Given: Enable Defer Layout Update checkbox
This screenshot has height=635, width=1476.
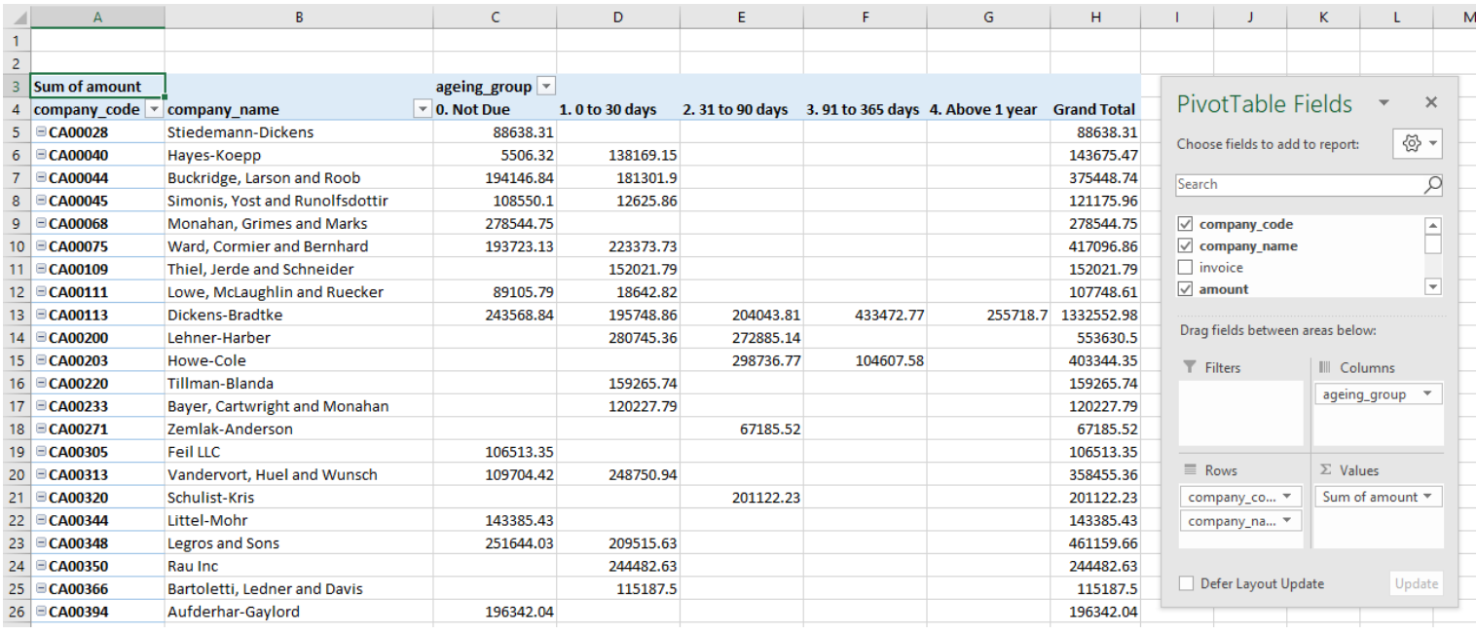Looking at the screenshot, I should click(1186, 583).
